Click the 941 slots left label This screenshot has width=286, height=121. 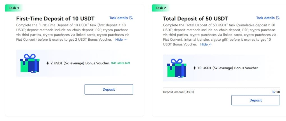click(121, 63)
